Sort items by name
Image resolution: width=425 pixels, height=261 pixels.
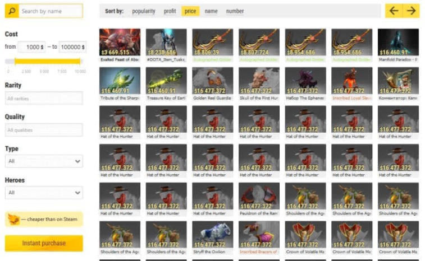[x=211, y=11]
